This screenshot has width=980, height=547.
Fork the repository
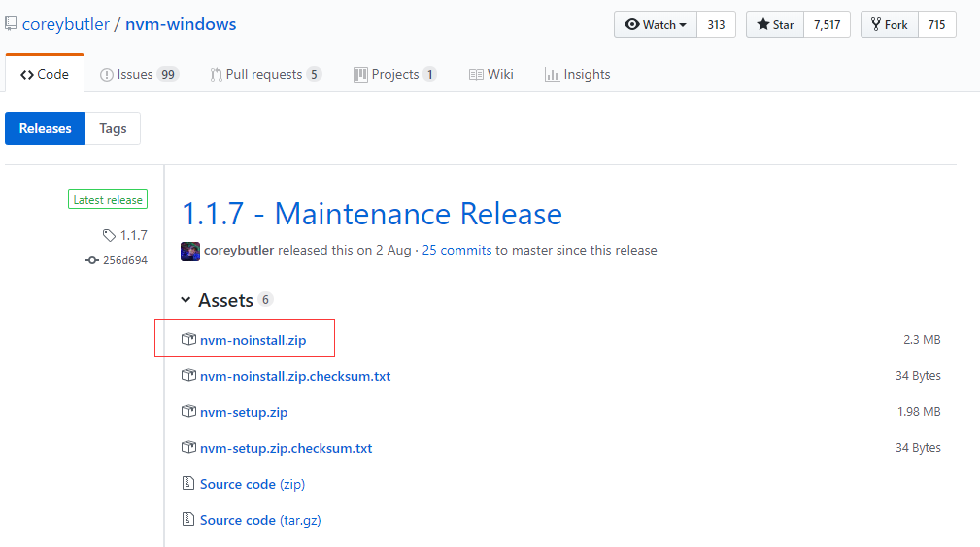tap(890, 24)
